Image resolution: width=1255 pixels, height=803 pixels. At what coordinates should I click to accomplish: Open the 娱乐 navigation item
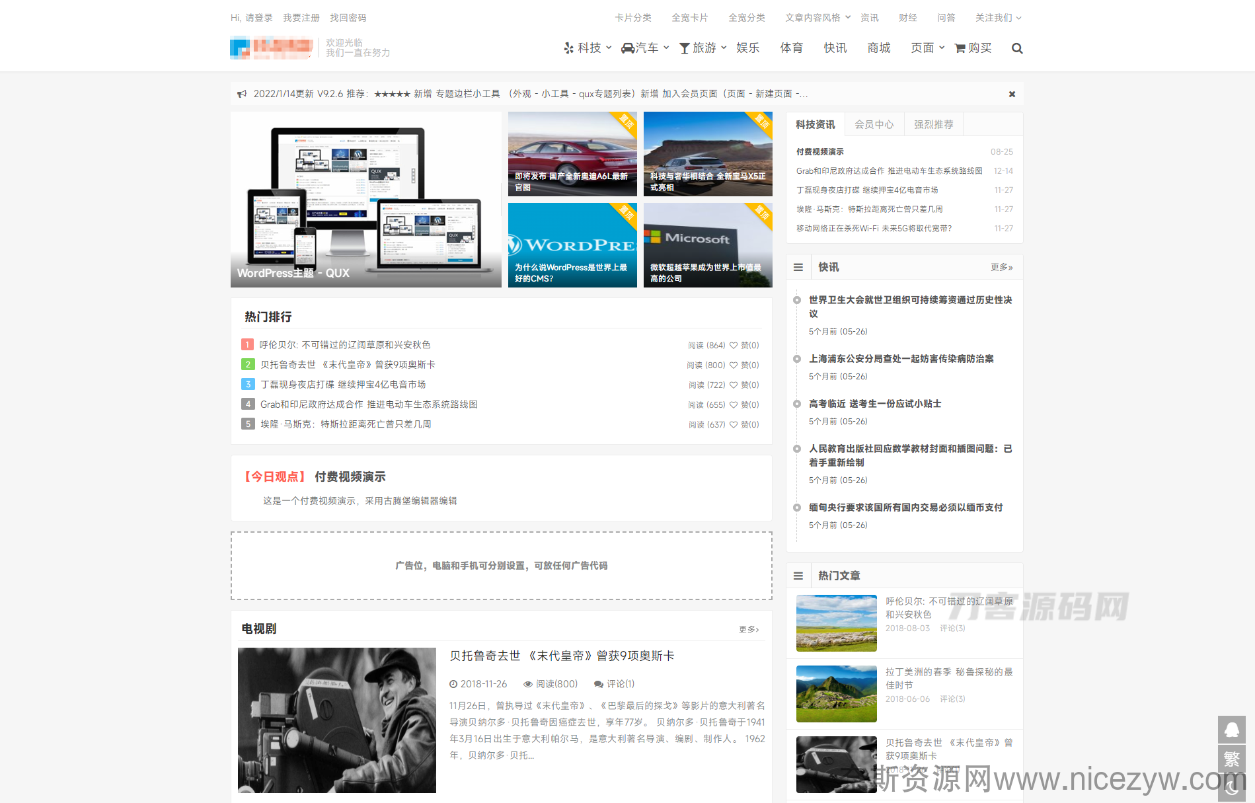[748, 48]
